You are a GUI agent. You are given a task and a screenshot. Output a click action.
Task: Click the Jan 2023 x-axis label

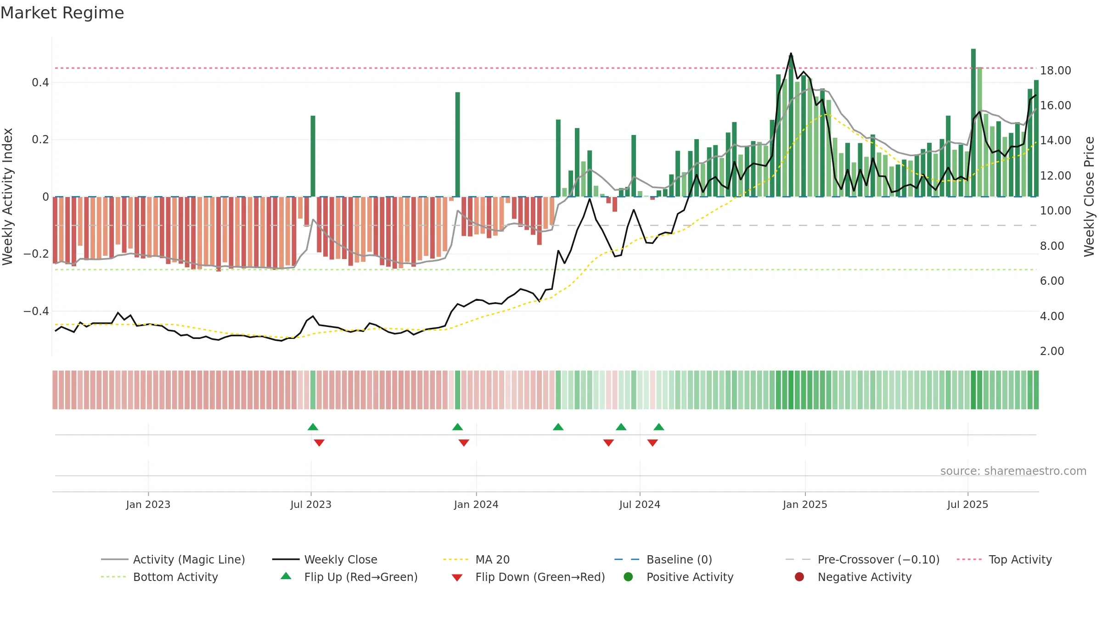click(x=148, y=504)
